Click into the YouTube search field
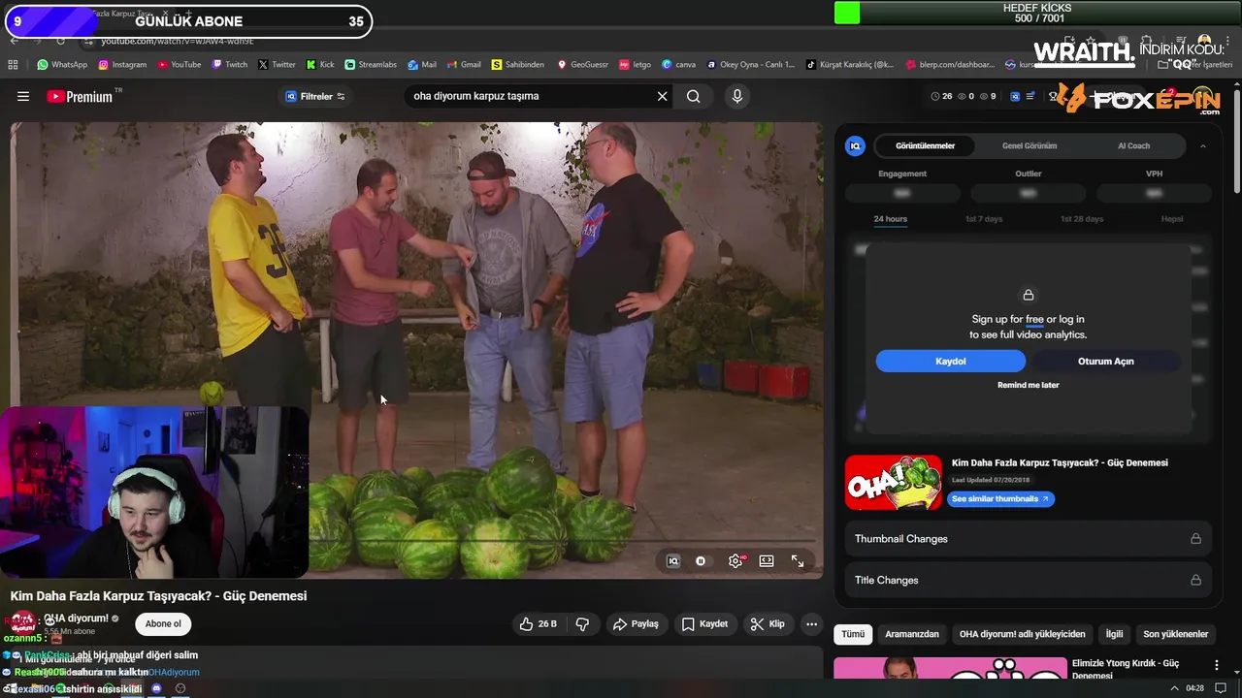This screenshot has height=698, width=1242. coord(529,96)
